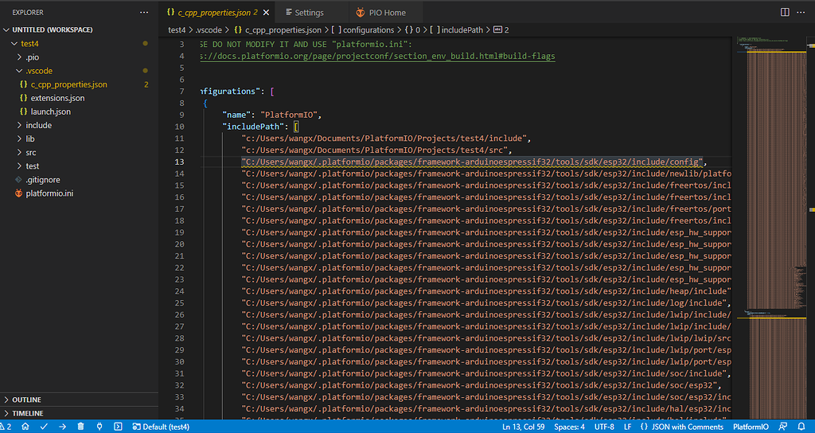815x433 pixels.
Task: Open PlatformIO Home from the status bar
Action: coord(25,427)
